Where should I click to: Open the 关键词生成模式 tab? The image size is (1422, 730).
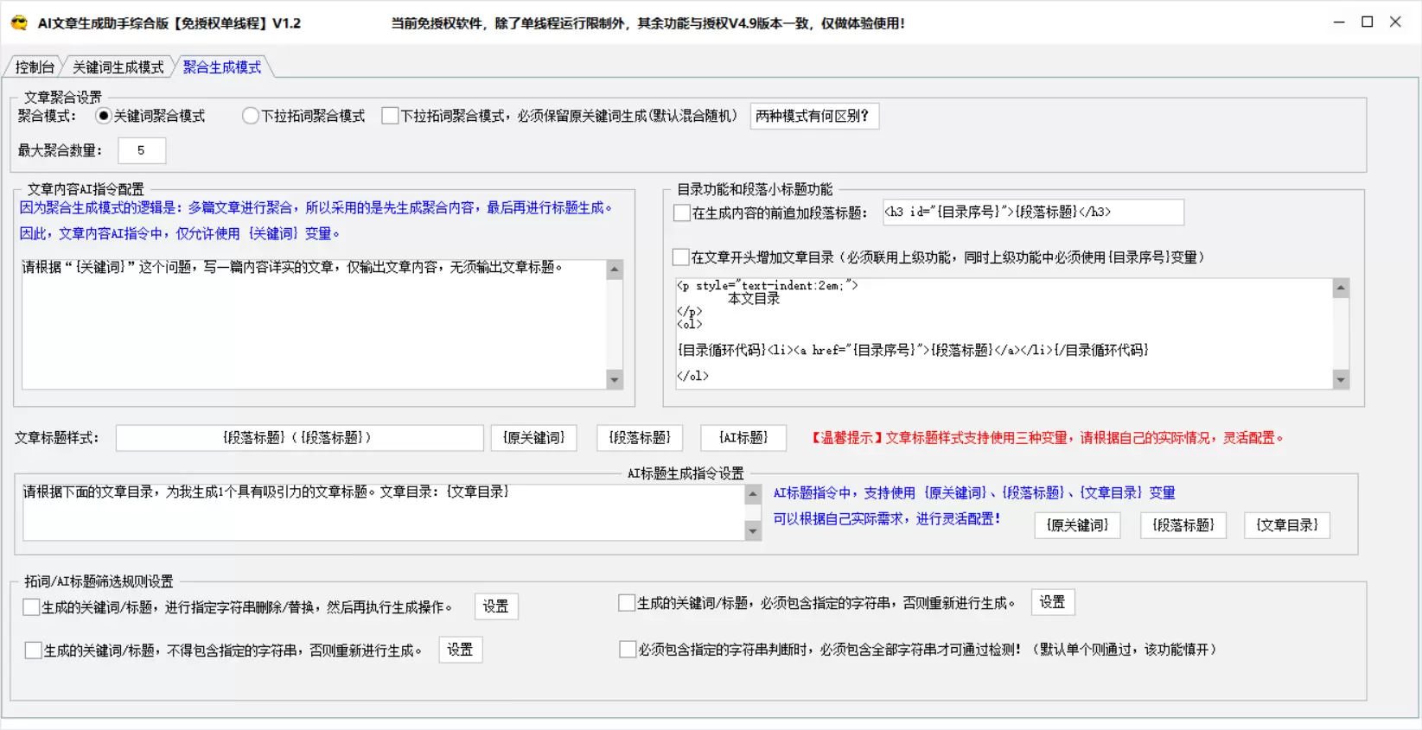[x=118, y=67]
